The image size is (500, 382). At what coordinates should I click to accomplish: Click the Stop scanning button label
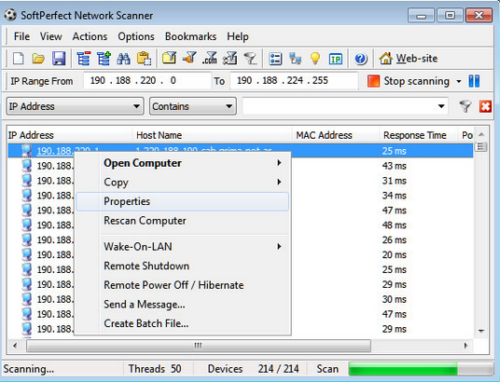pyautogui.click(x=416, y=81)
